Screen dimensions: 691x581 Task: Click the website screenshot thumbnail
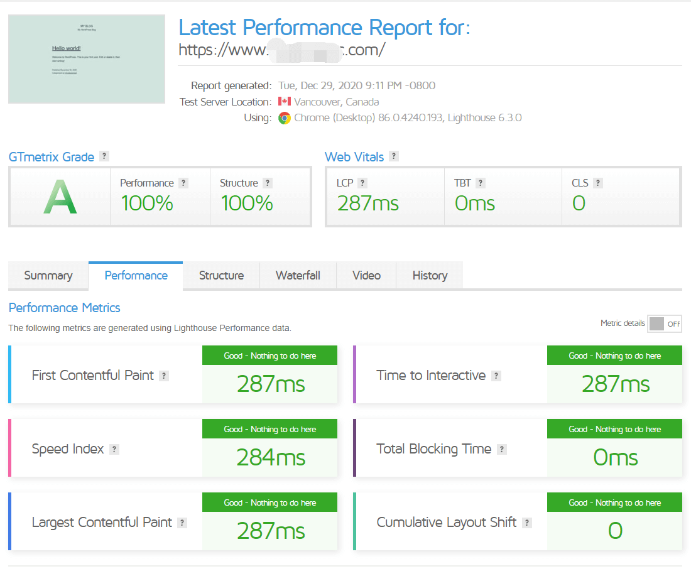pyautogui.click(x=87, y=59)
